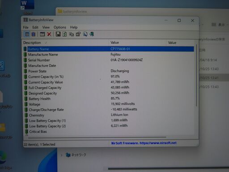Screen dimensions: 229x172
Task: Select the Battery Information view toolbar icon
Action: tap(27, 34)
